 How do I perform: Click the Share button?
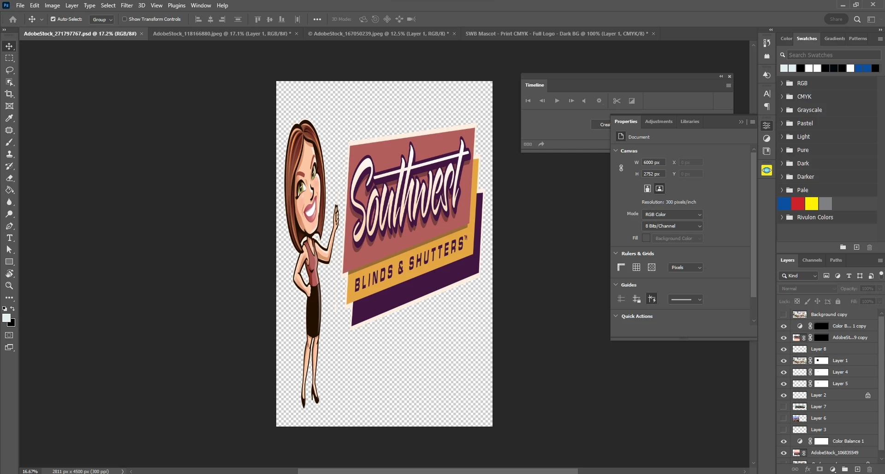tap(836, 19)
